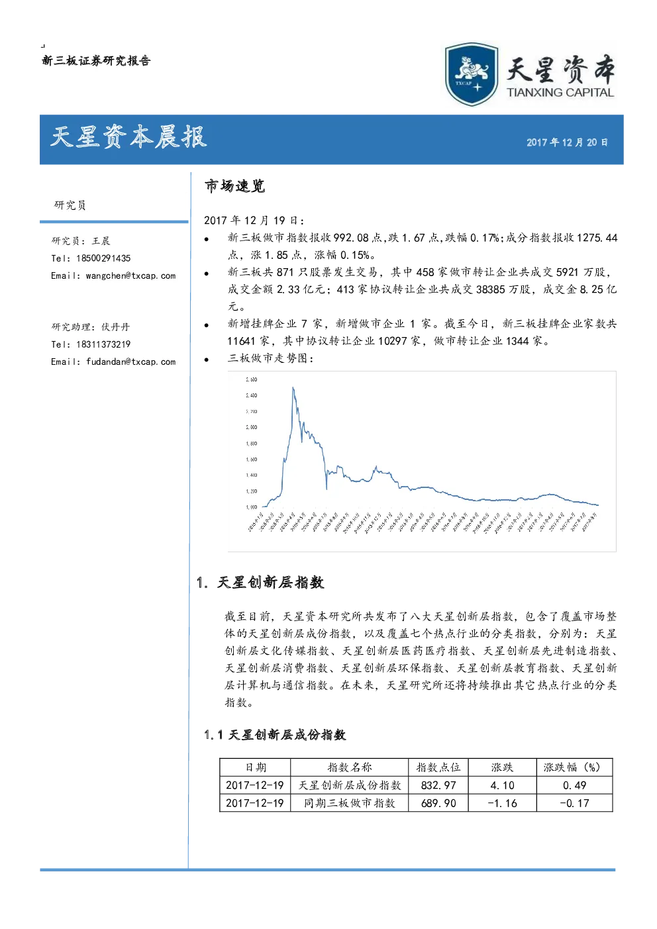The width and height of the screenshot is (657, 929).
Task: Click table header 涨跌
Action: [502, 767]
